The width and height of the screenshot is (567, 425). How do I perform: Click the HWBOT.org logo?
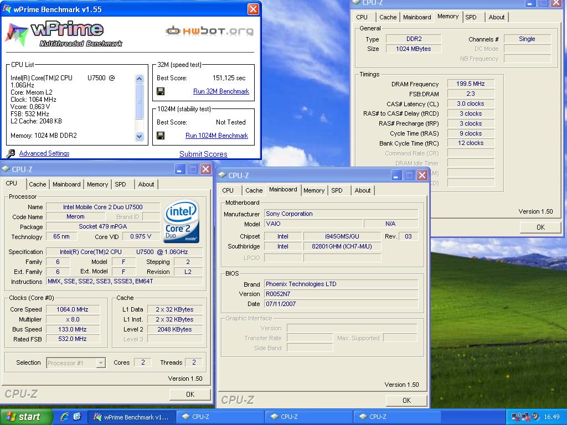point(210,31)
